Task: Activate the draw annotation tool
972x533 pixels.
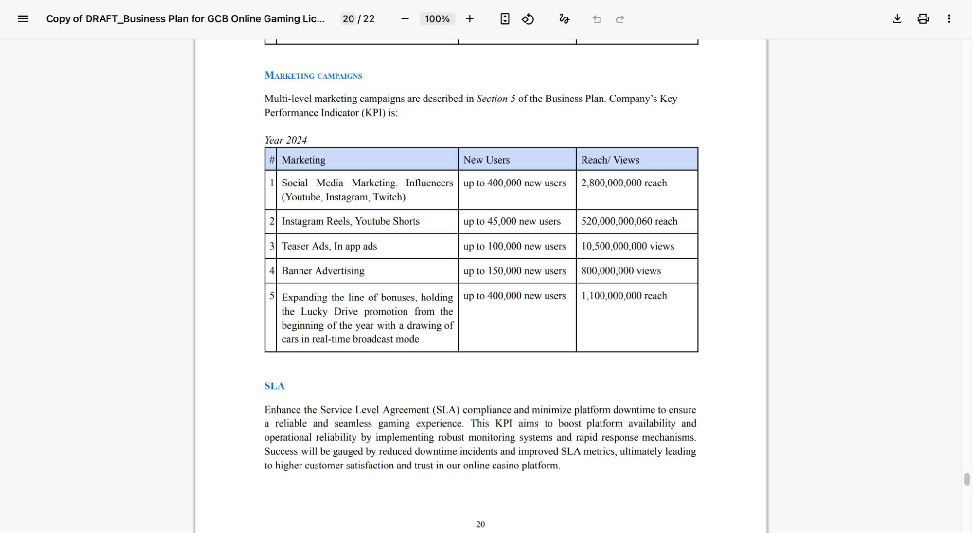Action: [x=564, y=19]
